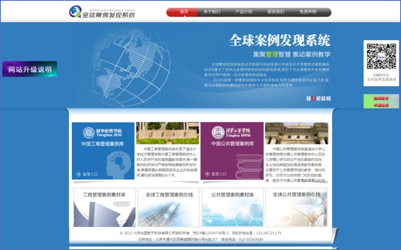
Task: Switch to banner slide 1
Action: coord(308,98)
